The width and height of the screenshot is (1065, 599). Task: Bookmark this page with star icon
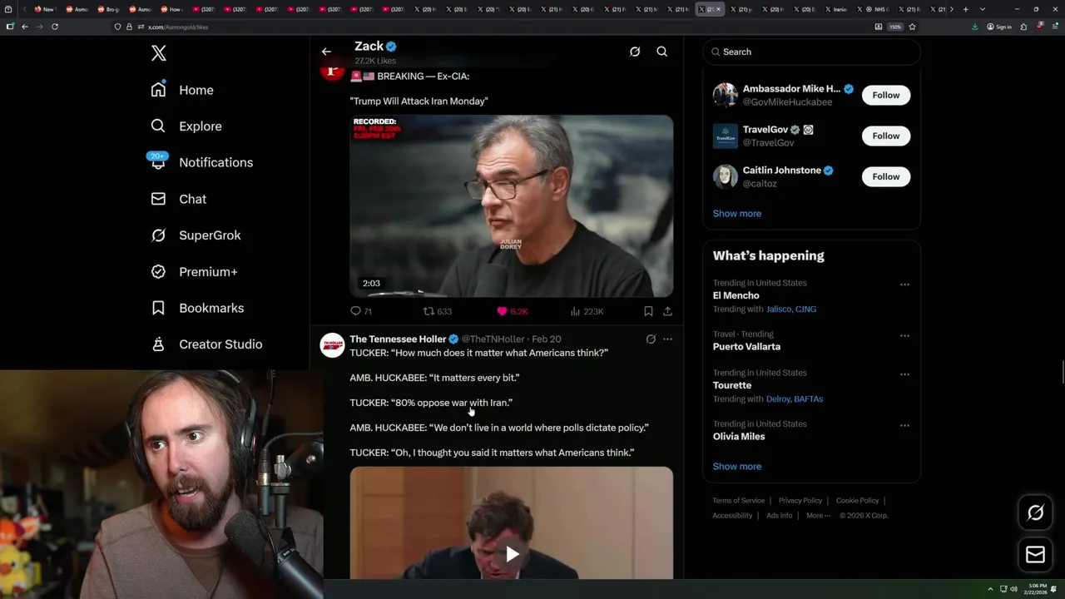point(912,27)
